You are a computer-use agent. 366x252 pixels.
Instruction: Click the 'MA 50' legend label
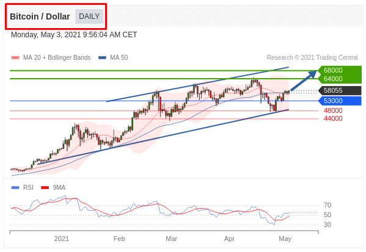pos(119,57)
